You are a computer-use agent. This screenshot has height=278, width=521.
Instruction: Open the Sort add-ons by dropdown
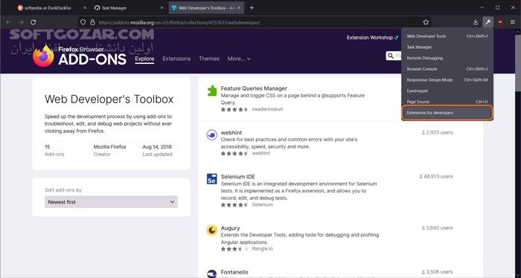tap(111, 201)
